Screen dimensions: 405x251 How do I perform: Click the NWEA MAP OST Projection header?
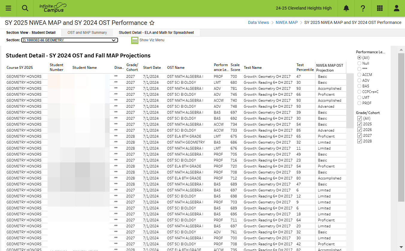click(x=330, y=68)
